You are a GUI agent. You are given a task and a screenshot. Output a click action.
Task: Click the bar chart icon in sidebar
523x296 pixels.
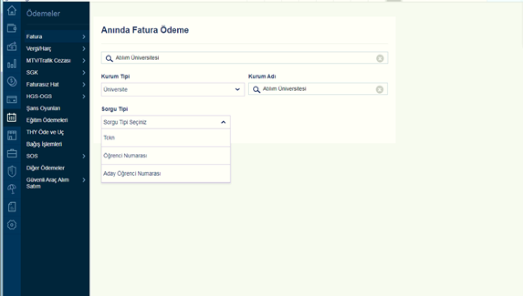tap(12, 64)
